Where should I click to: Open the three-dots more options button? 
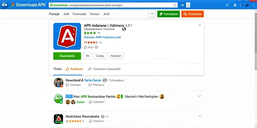pyautogui.click(x=152, y=14)
